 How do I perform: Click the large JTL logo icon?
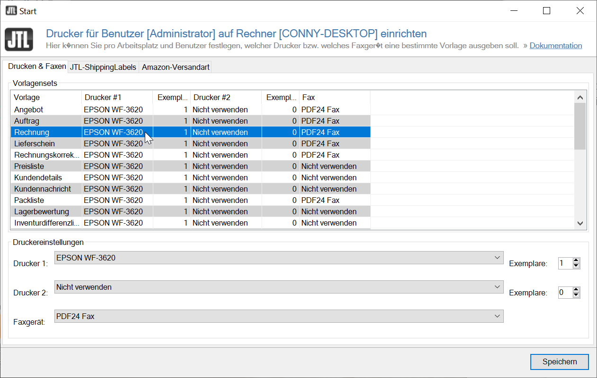19,40
